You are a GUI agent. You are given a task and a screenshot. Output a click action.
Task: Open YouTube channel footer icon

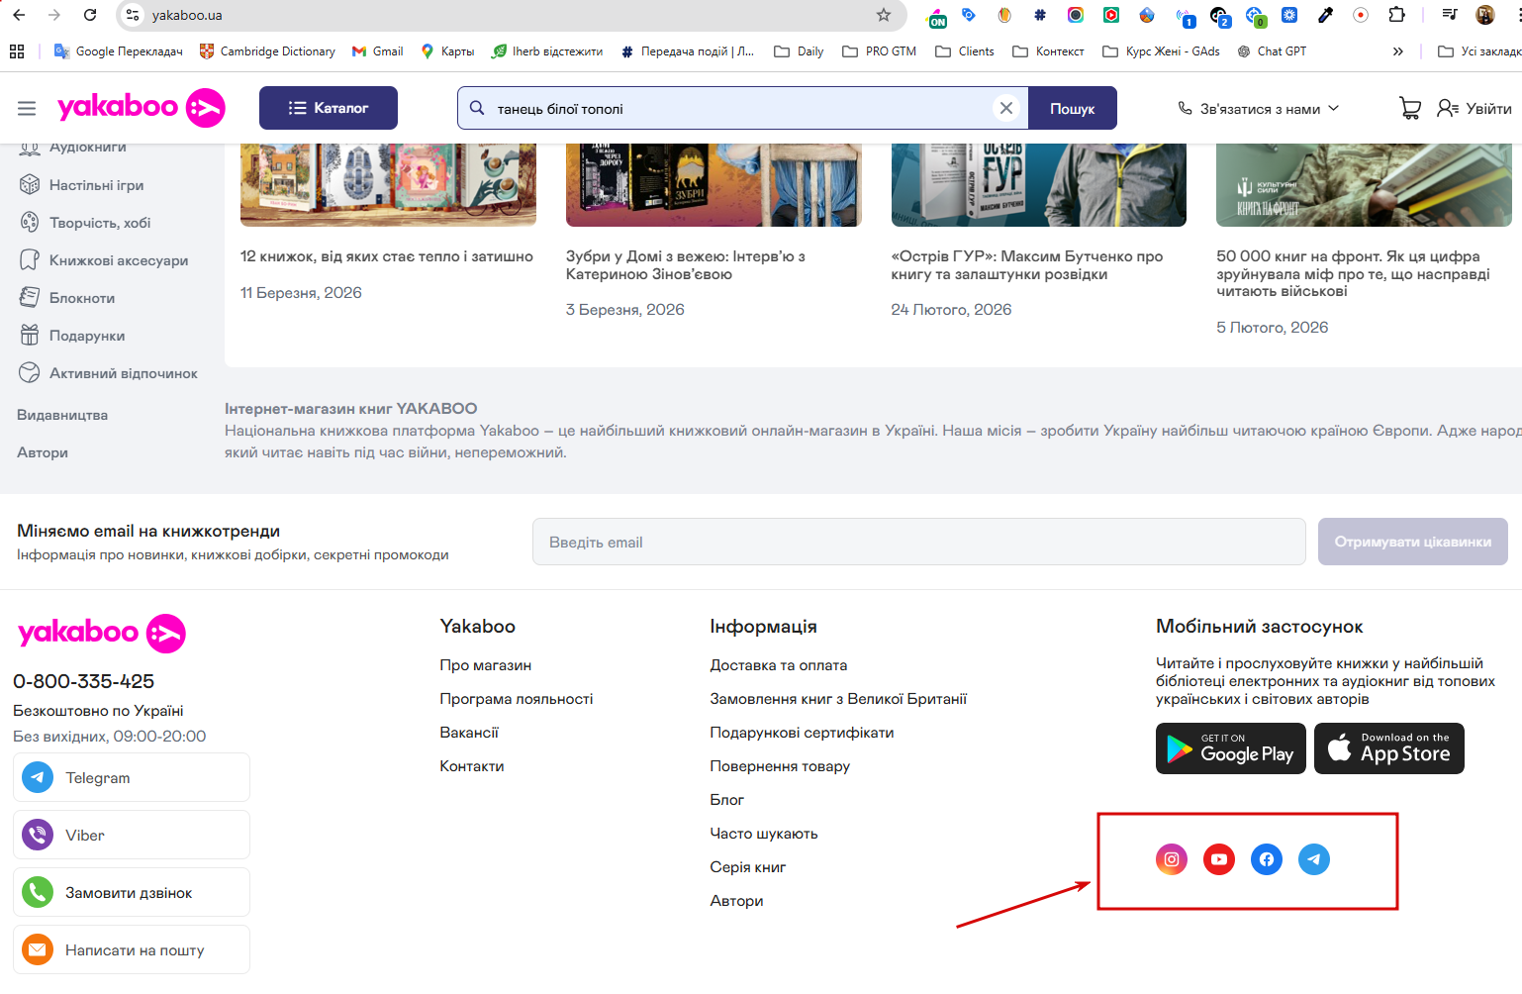(1219, 859)
